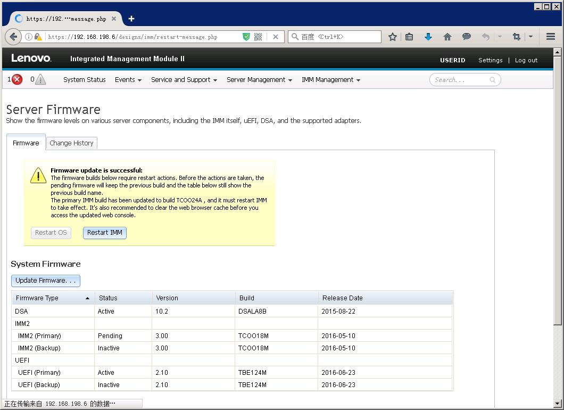Click the red critical error status icon

(x=17, y=80)
